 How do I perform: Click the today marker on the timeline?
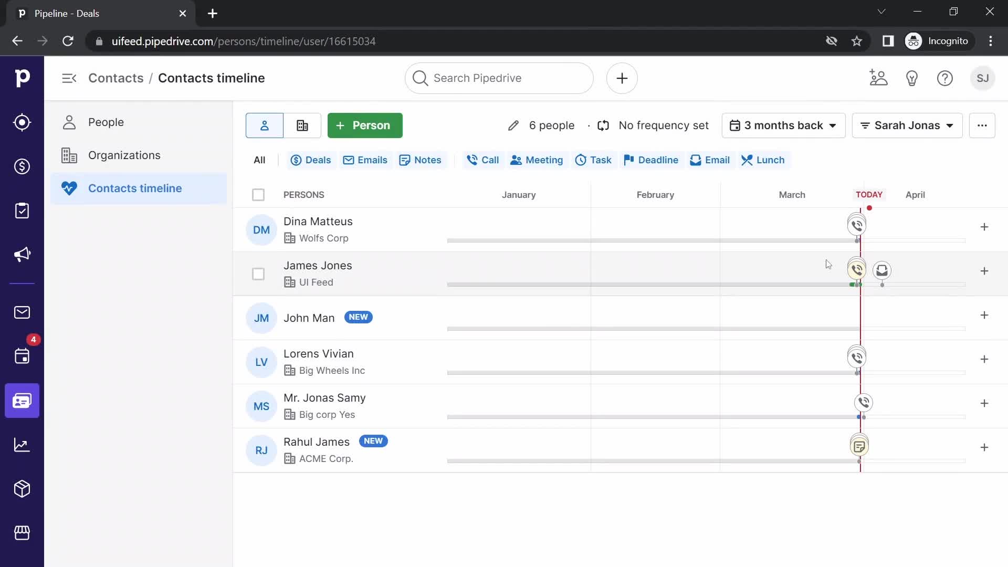pos(869,194)
